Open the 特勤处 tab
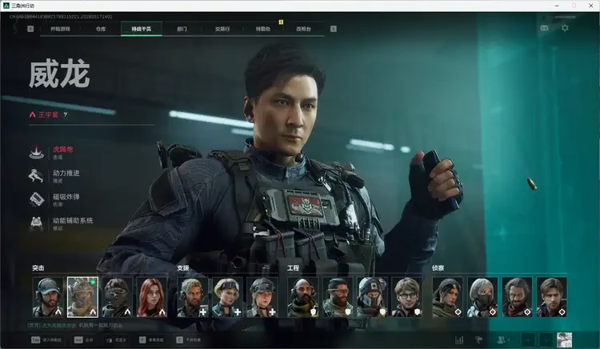This screenshot has width=600, height=349. pyautogui.click(x=263, y=29)
